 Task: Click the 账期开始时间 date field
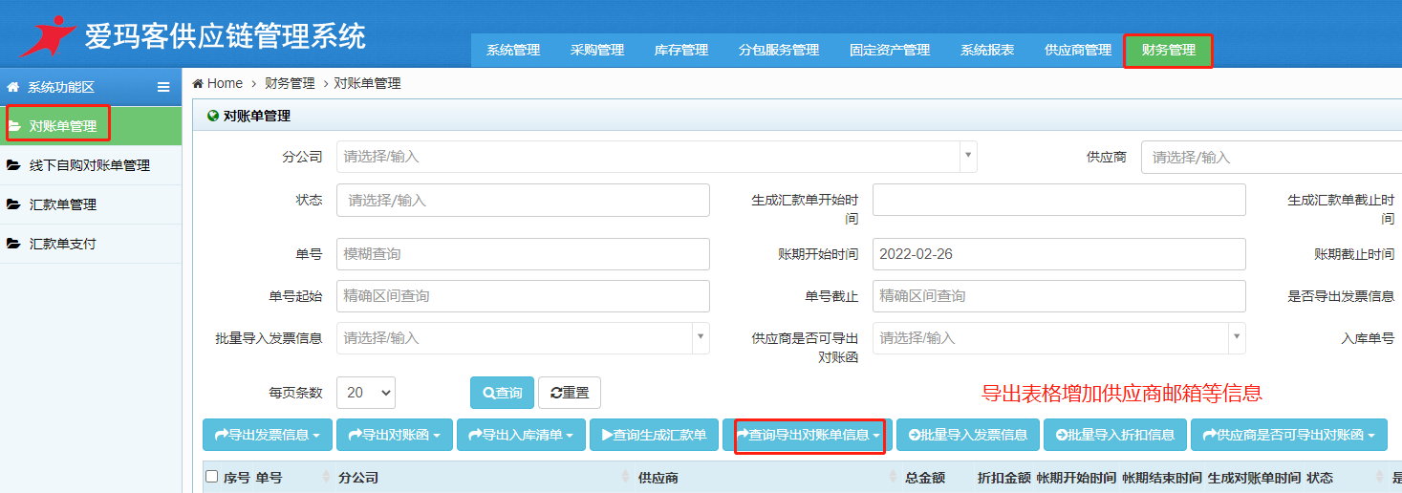(x=1059, y=254)
